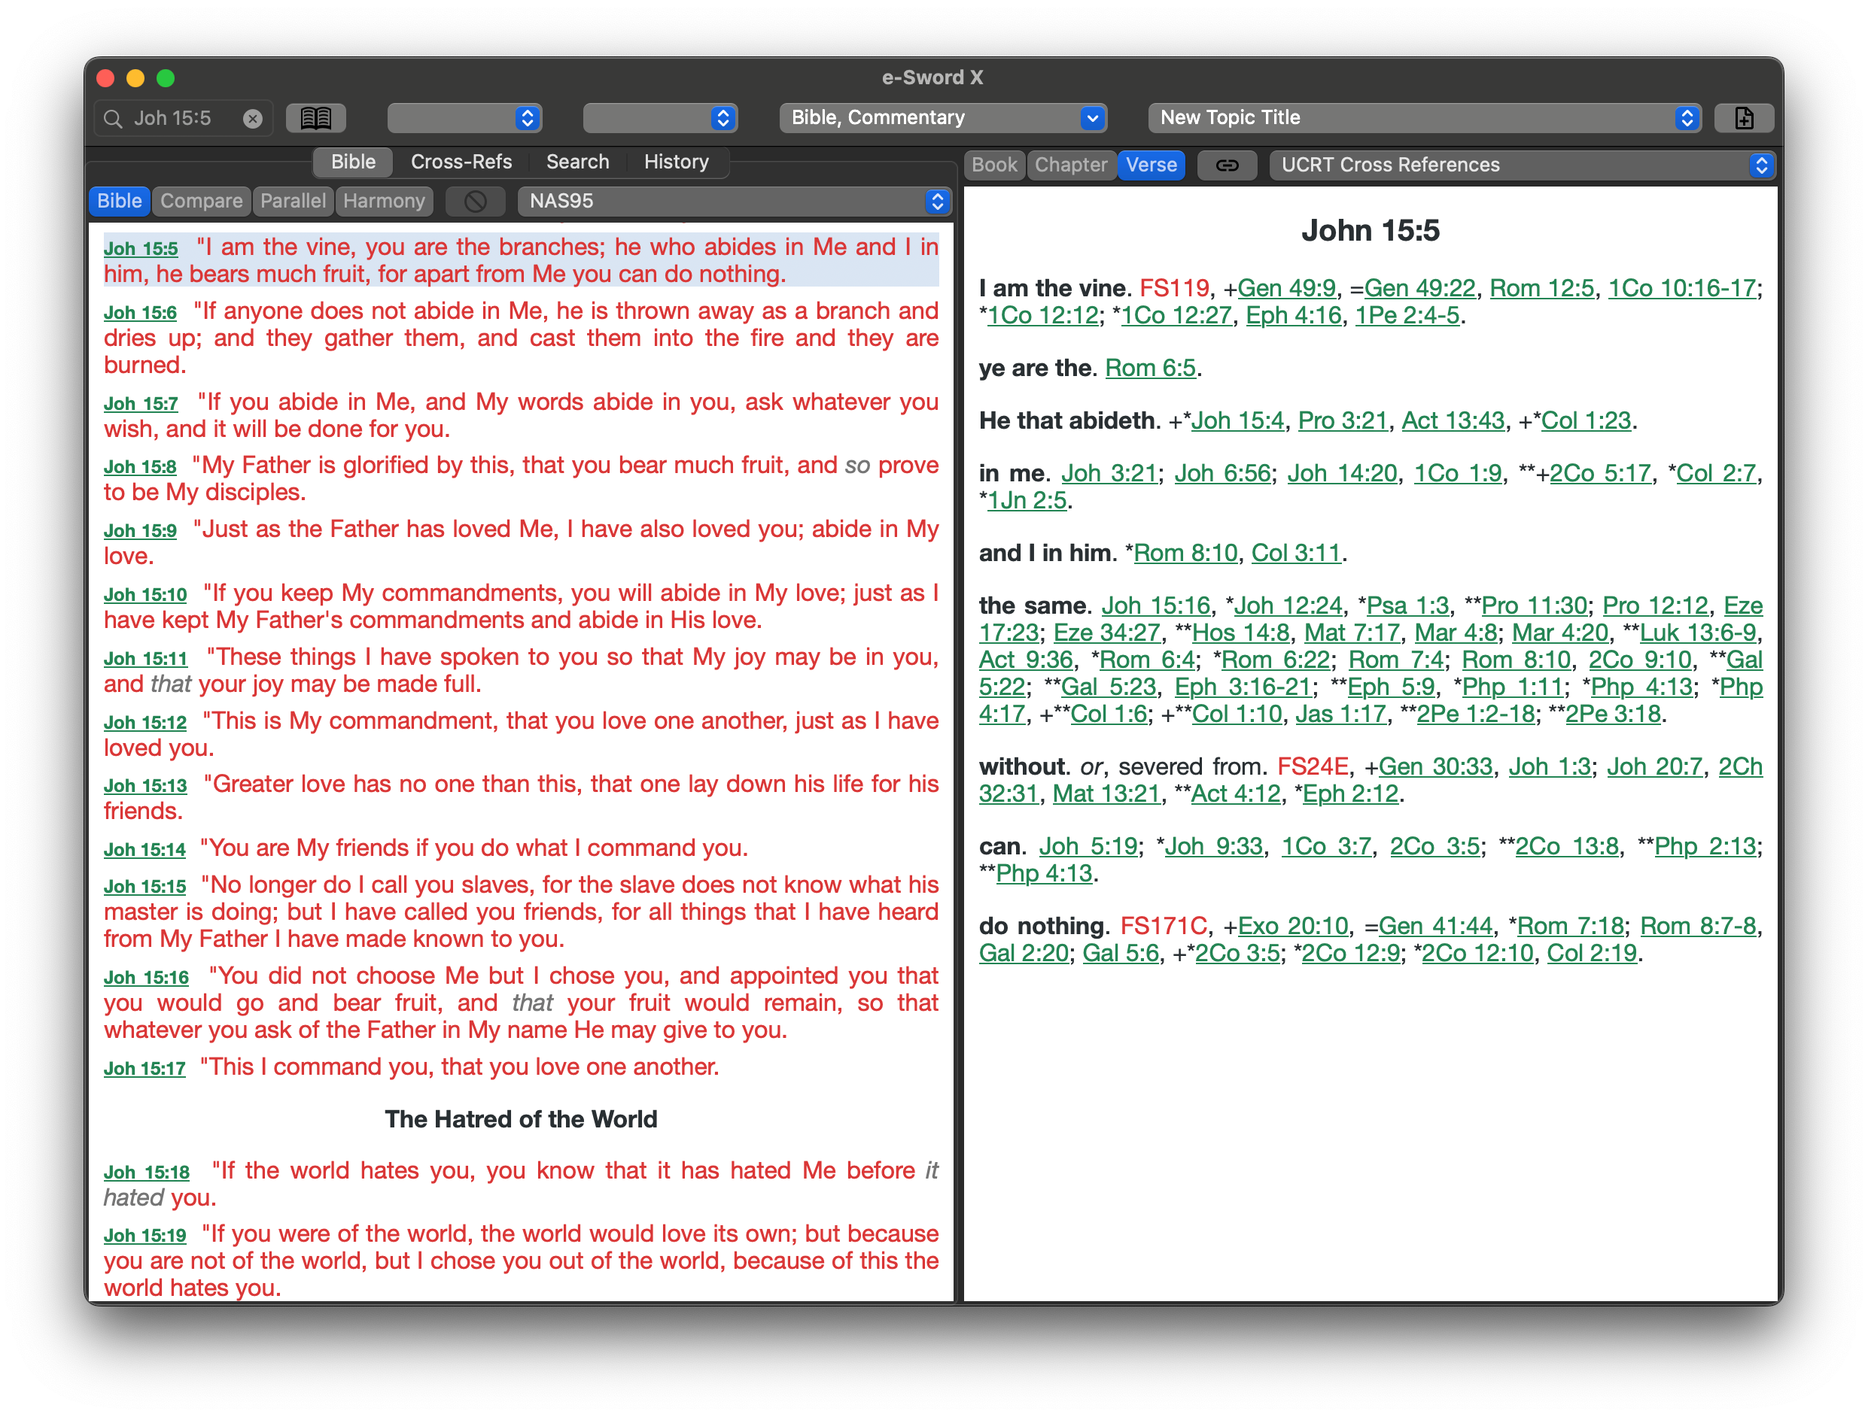Select the Verse segment in commentary
Viewport: 1868px width, 1417px height.
1150,165
